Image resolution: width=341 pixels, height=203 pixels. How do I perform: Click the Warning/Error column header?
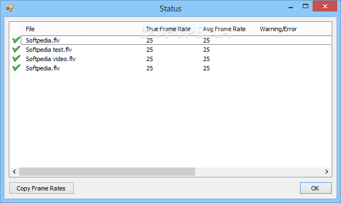pyautogui.click(x=294, y=29)
